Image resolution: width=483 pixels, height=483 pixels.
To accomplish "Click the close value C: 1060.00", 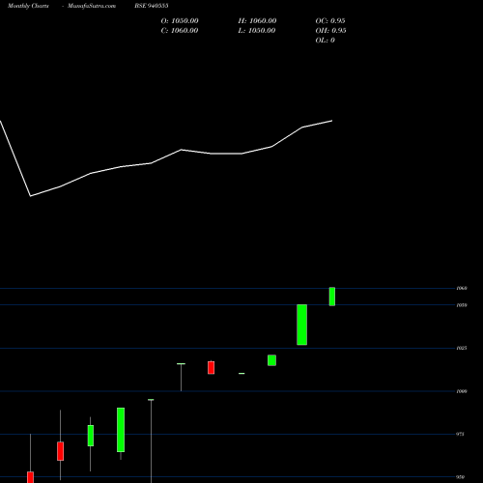I will (x=180, y=31).
